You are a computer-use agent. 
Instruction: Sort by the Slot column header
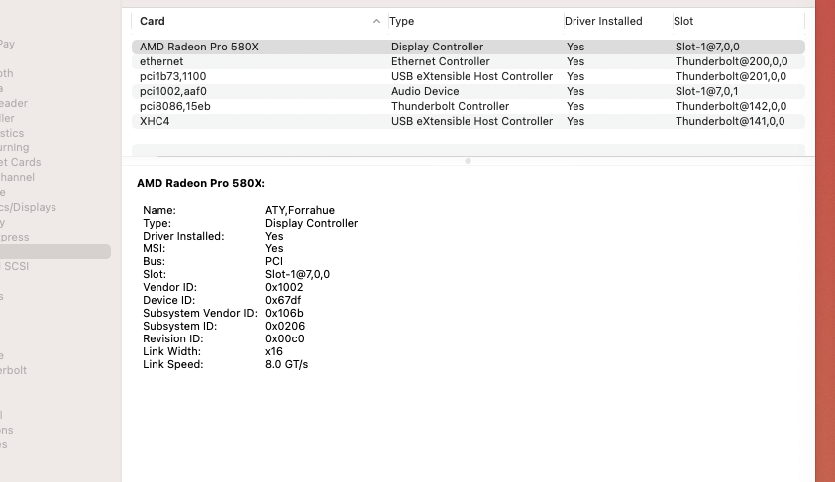coord(683,22)
